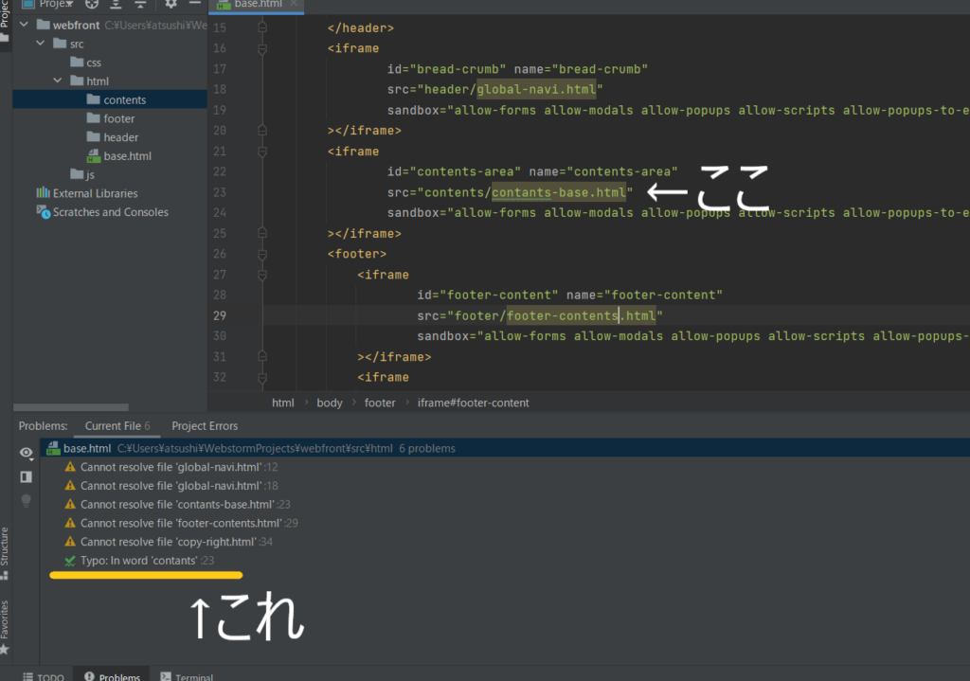The height and width of the screenshot is (681, 970).
Task: Select the header folder in tree
Action: tap(113, 137)
